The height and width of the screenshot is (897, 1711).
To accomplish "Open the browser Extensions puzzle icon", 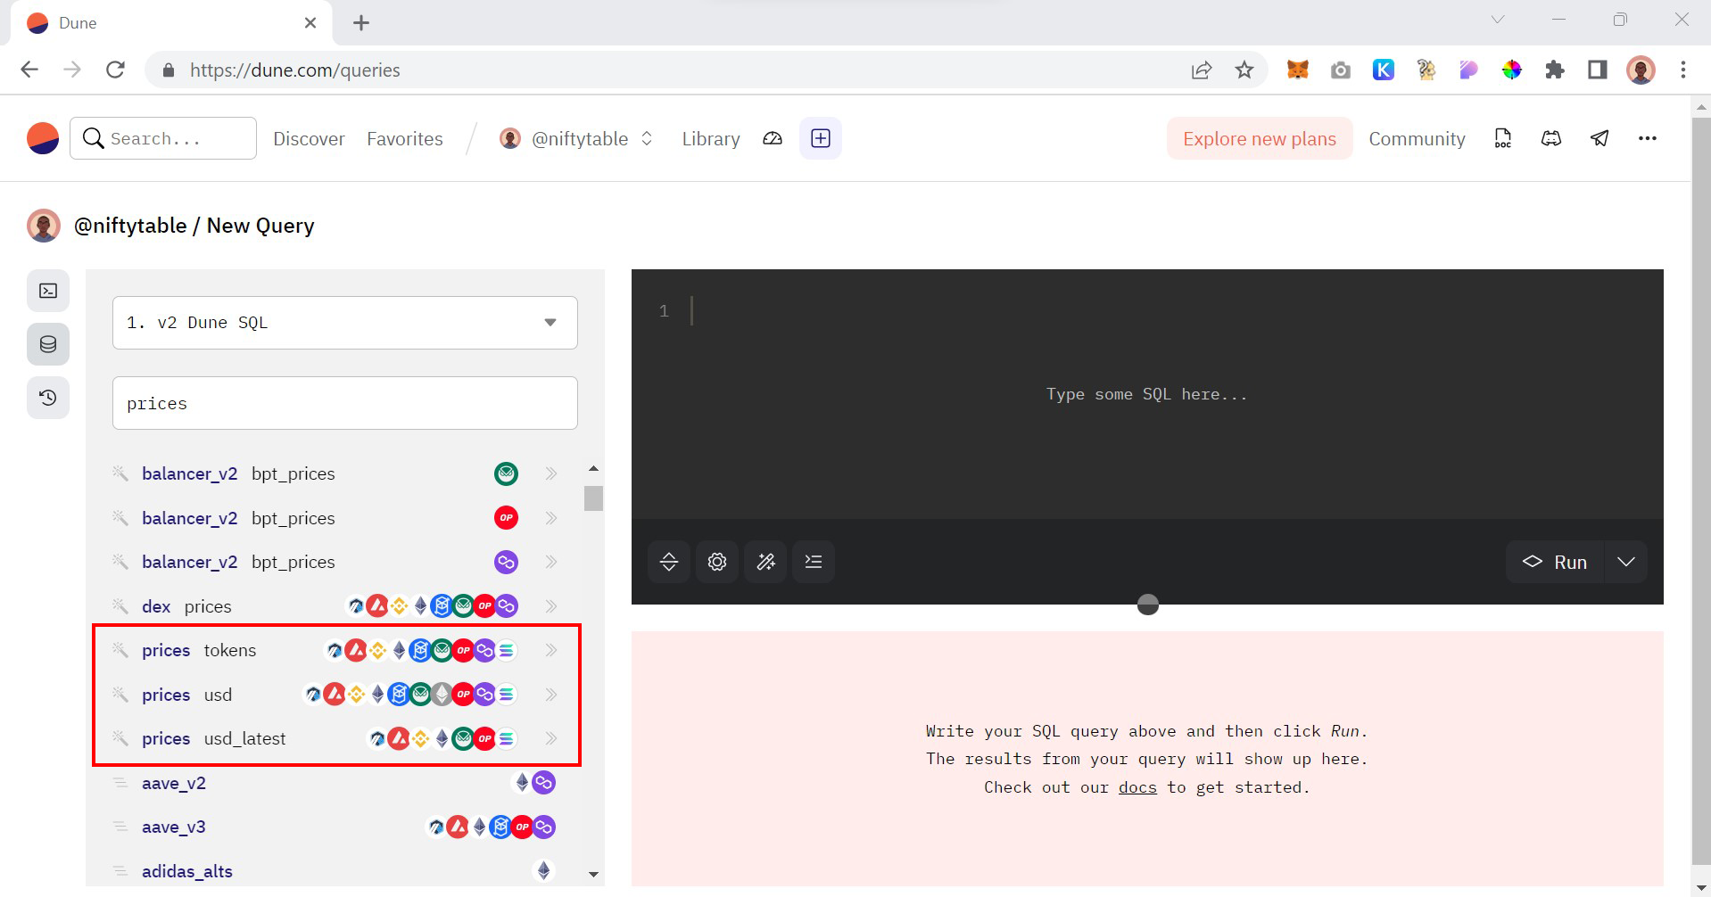I will click(1555, 70).
